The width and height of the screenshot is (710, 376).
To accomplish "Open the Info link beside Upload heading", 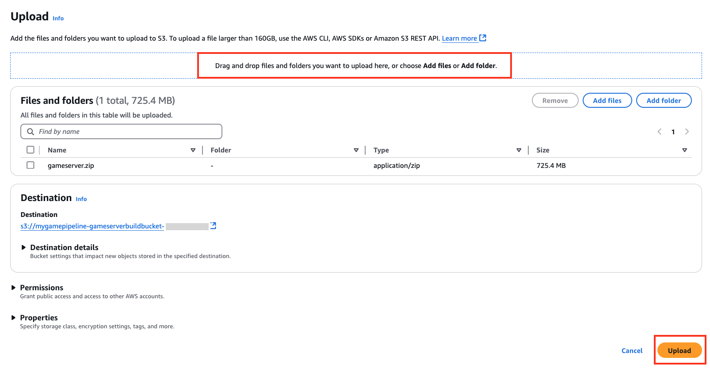I will 58,19.
